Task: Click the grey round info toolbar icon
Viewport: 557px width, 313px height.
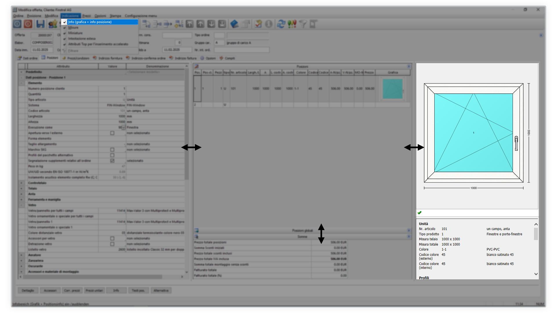Action: tap(269, 24)
